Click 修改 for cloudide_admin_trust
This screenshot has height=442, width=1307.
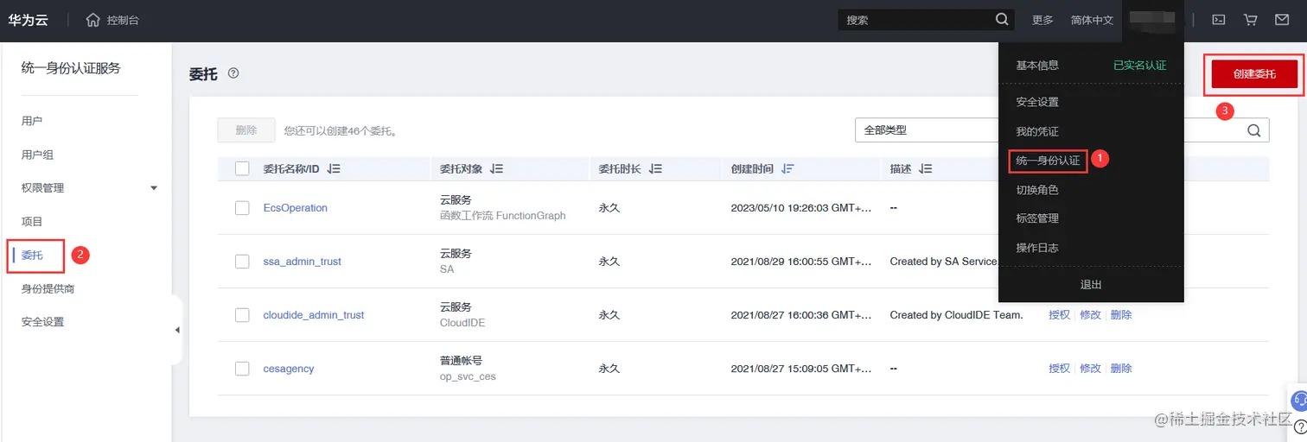pyautogui.click(x=1090, y=315)
